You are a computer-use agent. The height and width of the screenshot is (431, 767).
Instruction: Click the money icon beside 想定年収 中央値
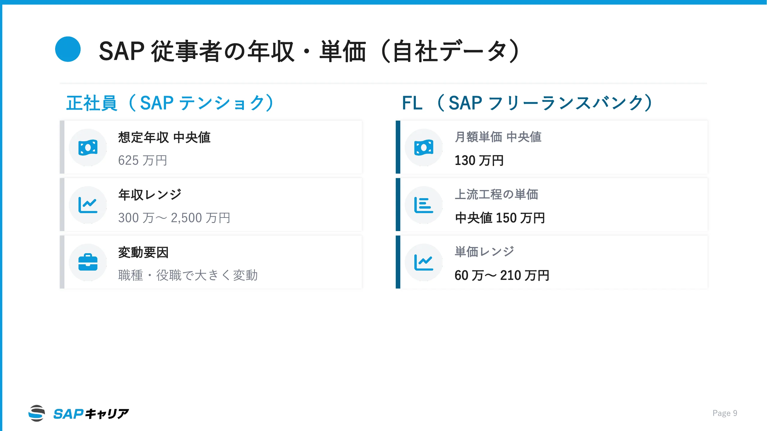pyautogui.click(x=88, y=148)
